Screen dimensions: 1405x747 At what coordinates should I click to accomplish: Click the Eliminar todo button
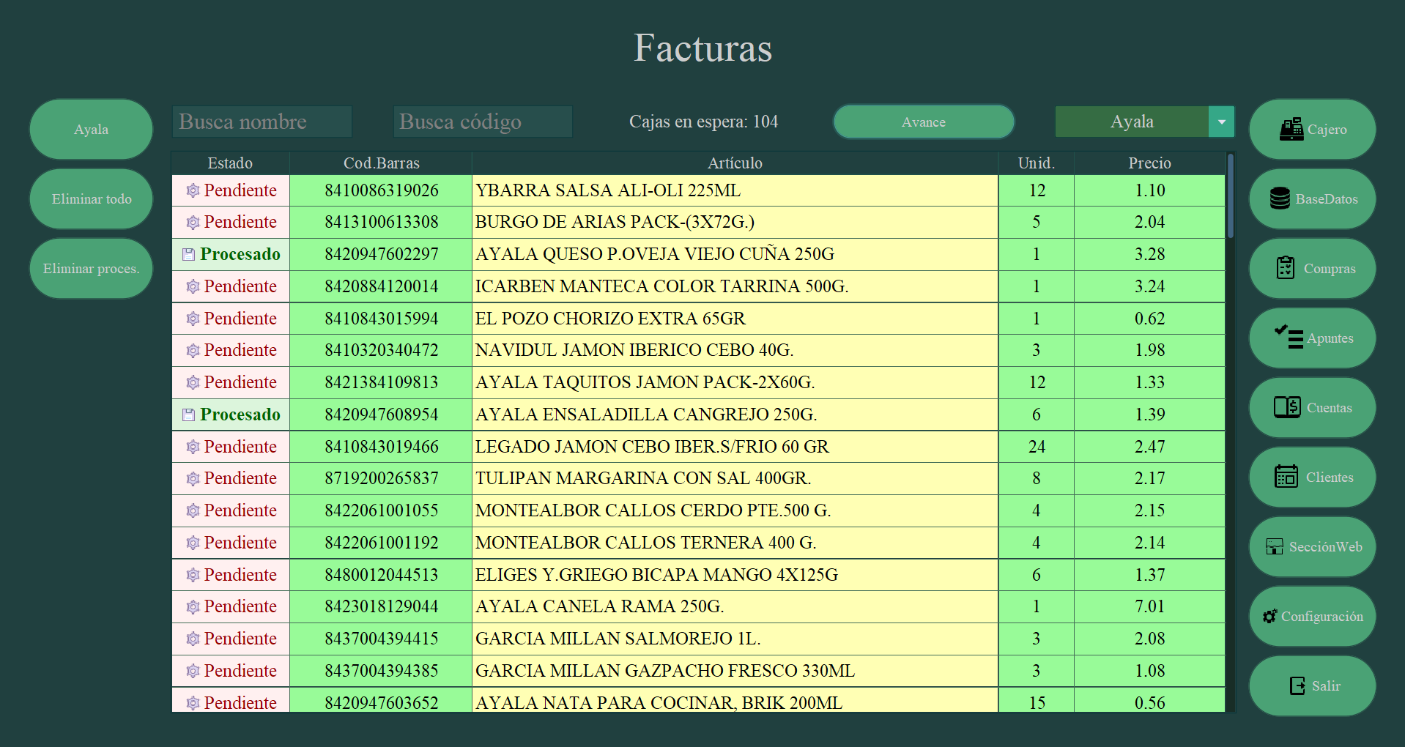tap(91, 199)
